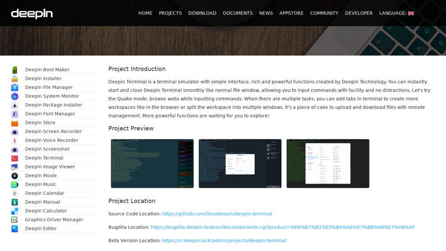Screen dimensions: 446x251
Task: Select Deepin Calculator text link
Action: pos(46,211)
